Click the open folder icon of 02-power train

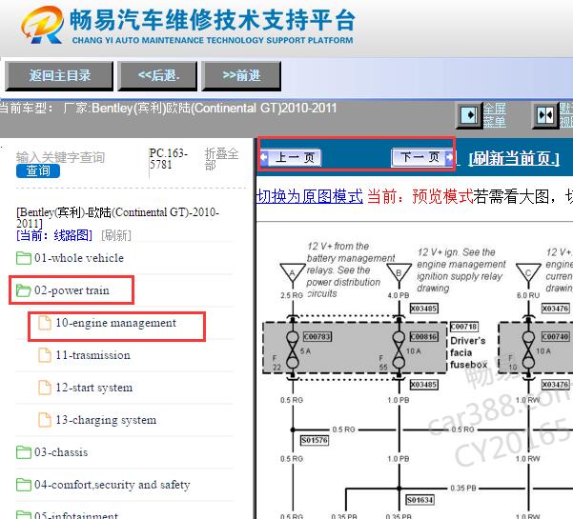[x=24, y=290]
